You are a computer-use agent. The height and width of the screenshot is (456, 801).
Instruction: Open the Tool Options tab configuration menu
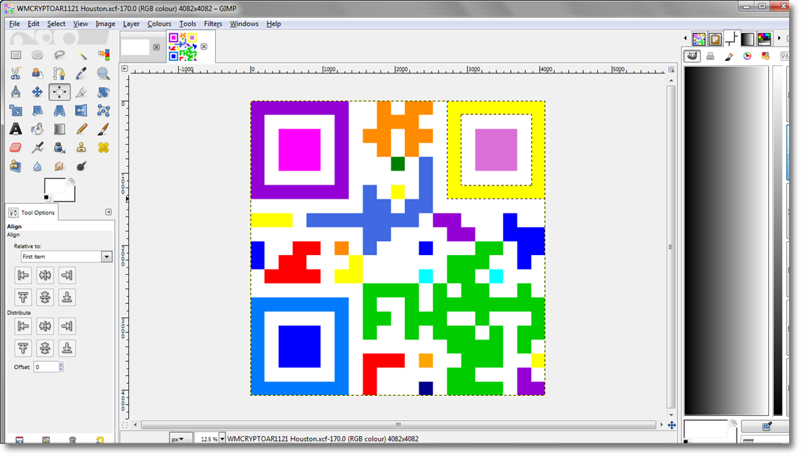pyautogui.click(x=108, y=212)
